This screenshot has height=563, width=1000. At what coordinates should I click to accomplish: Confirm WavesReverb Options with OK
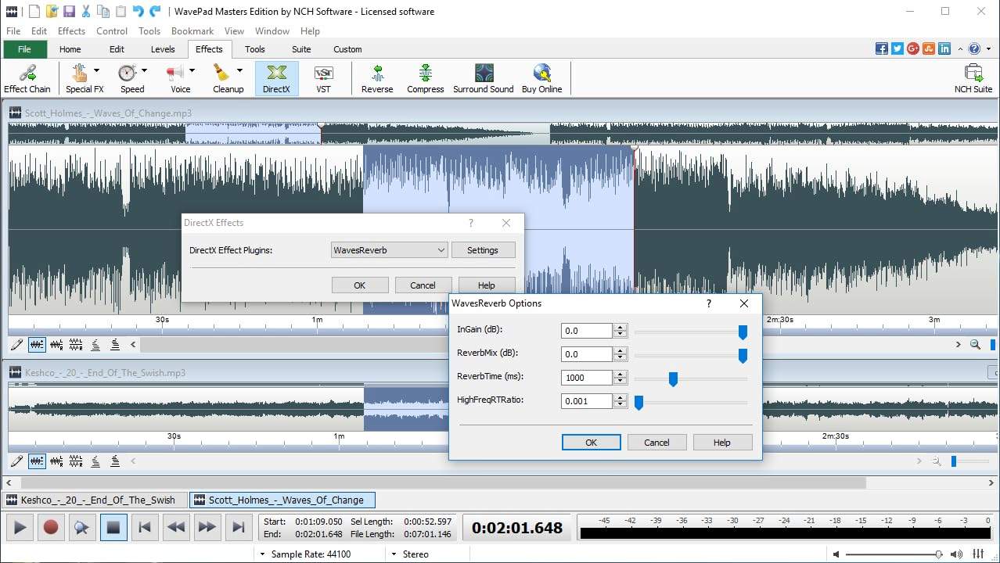click(x=591, y=442)
